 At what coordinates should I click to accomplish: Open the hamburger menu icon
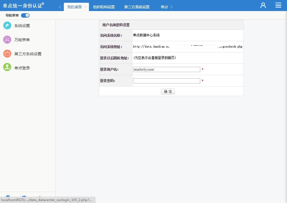pyautogui.click(x=278, y=5)
